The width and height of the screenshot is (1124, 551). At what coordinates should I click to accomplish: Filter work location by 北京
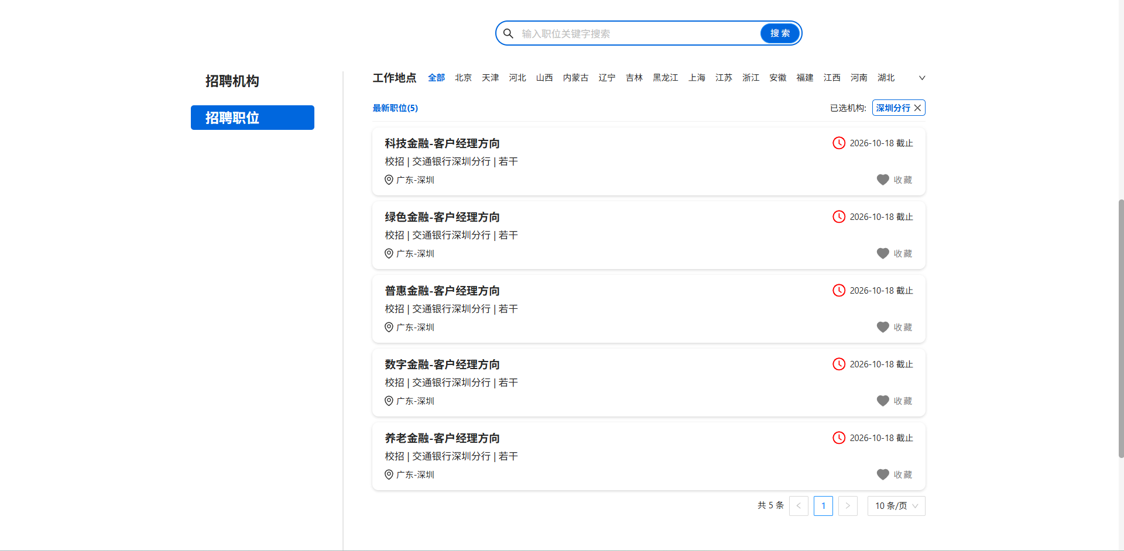coord(463,78)
